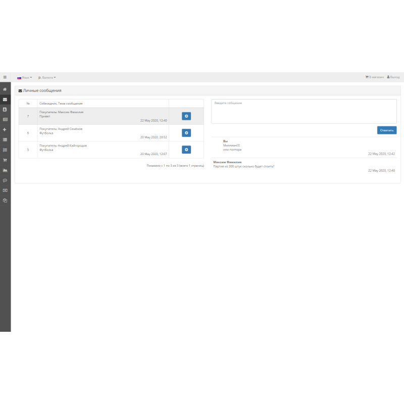
Task: Go to the home icon in sidebar
Action: pos(5,89)
